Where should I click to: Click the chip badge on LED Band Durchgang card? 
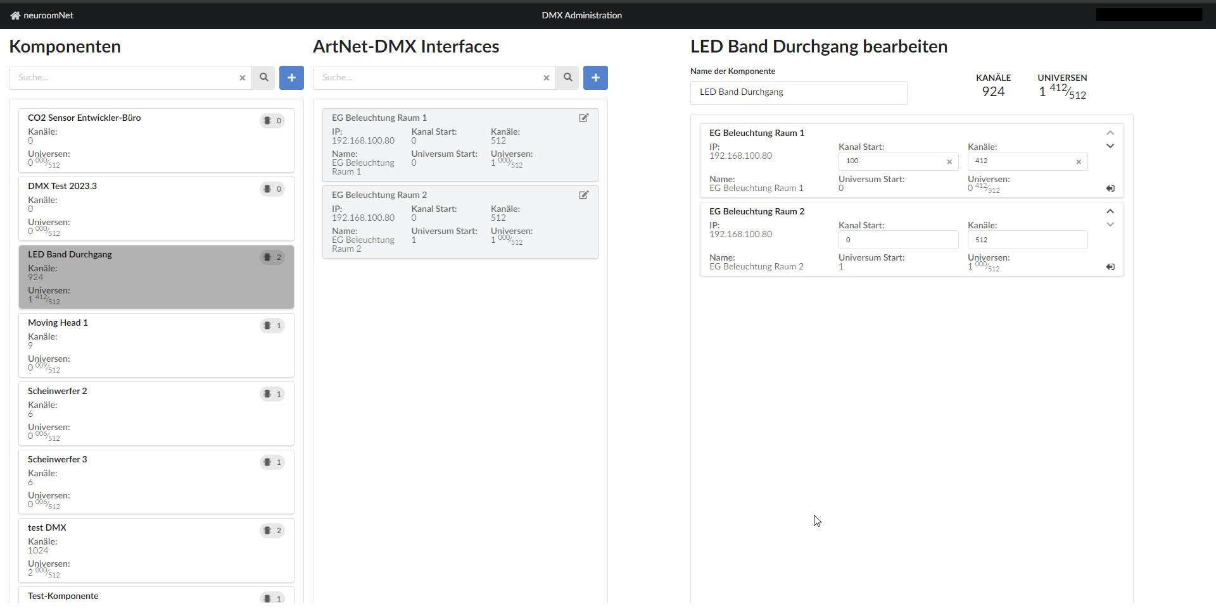(x=272, y=257)
